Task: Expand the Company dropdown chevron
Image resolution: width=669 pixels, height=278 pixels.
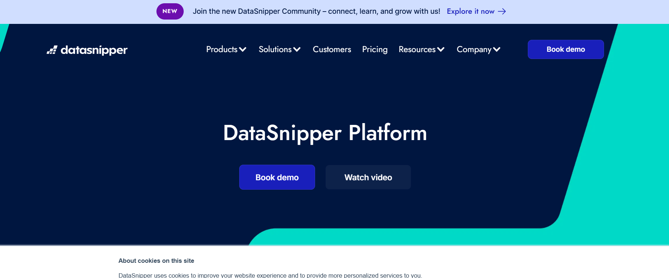Action: 497,50
